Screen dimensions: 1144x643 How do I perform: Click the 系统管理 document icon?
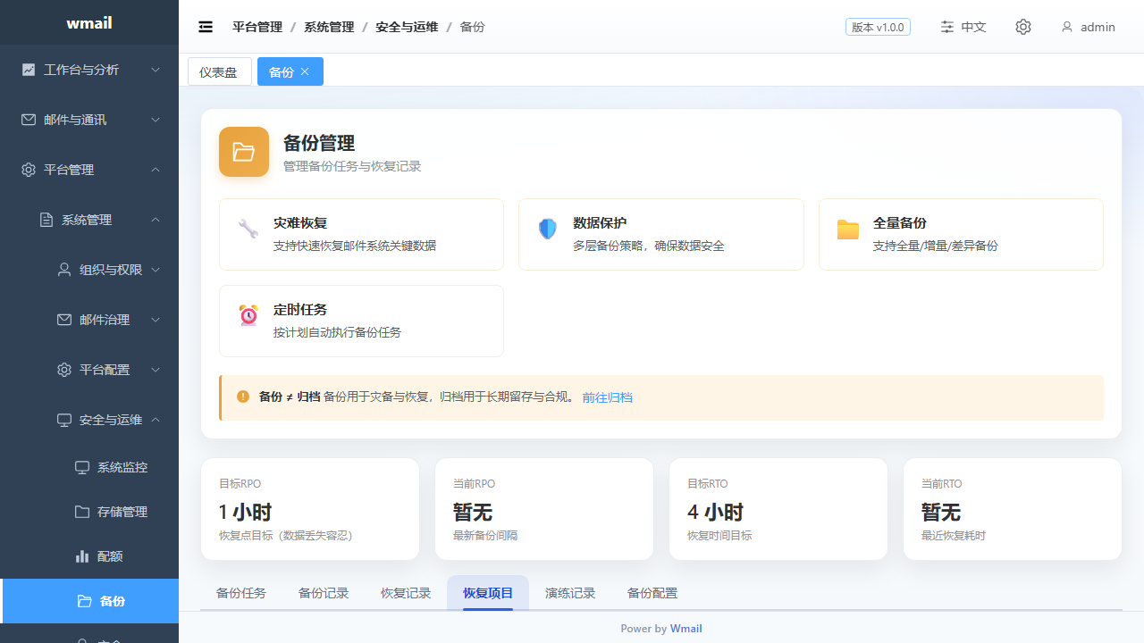pos(46,220)
